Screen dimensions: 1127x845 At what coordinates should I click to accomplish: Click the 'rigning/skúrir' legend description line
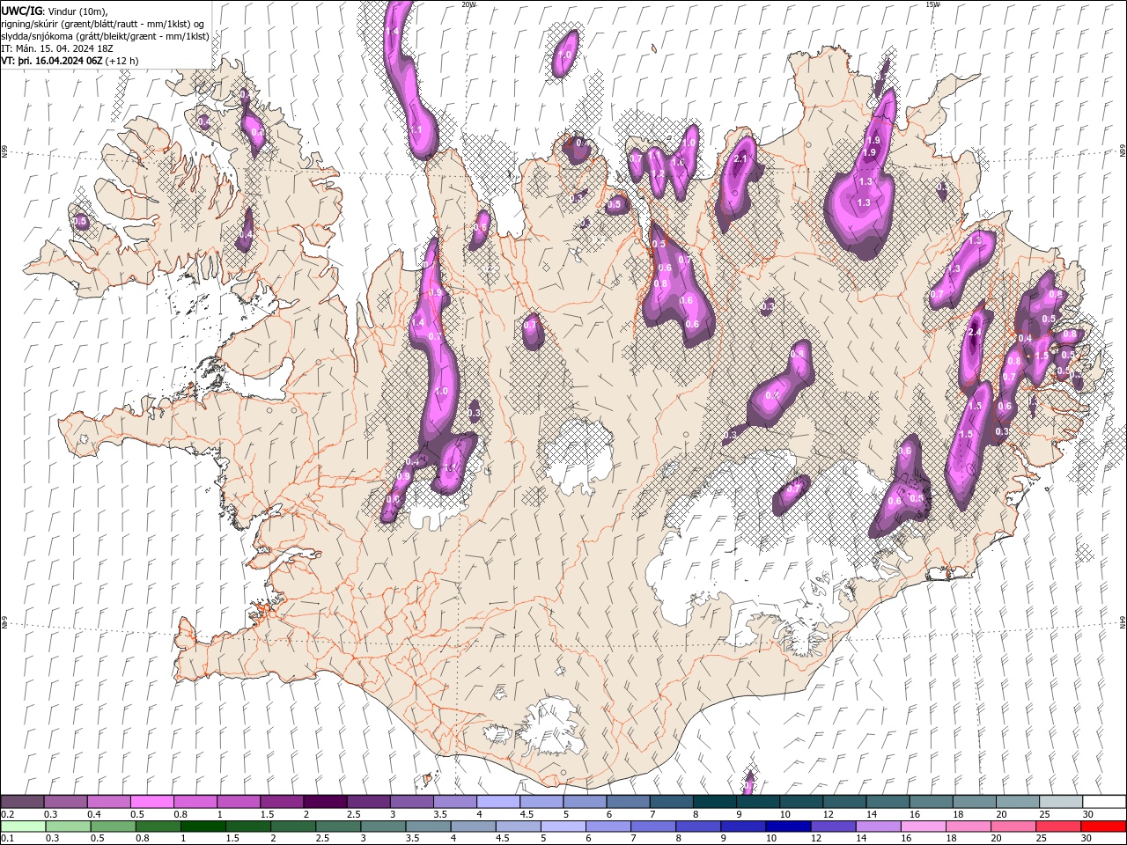pyautogui.click(x=103, y=24)
